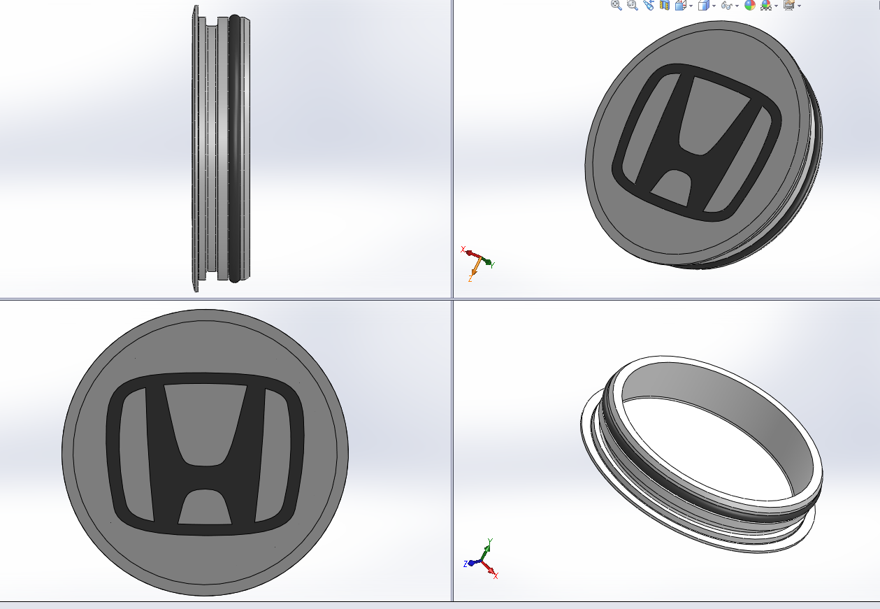Click the View Settings monitor icon
This screenshot has width=880, height=609.
[789, 6]
